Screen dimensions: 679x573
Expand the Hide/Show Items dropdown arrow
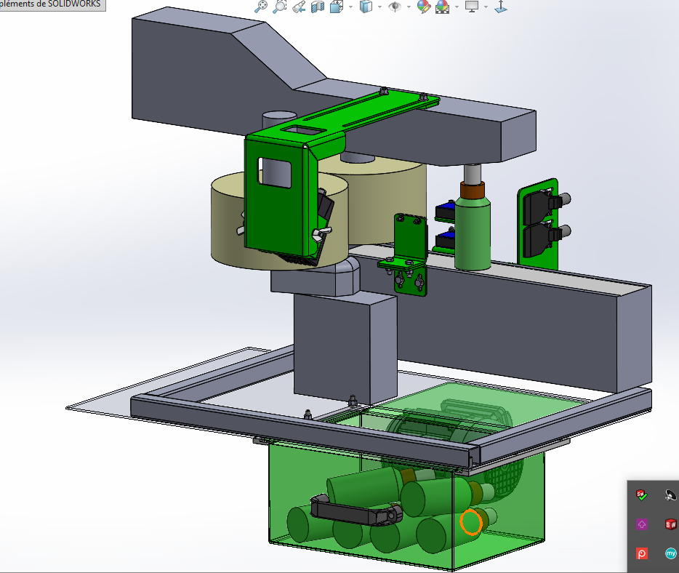pyautogui.click(x=410, y=7)
